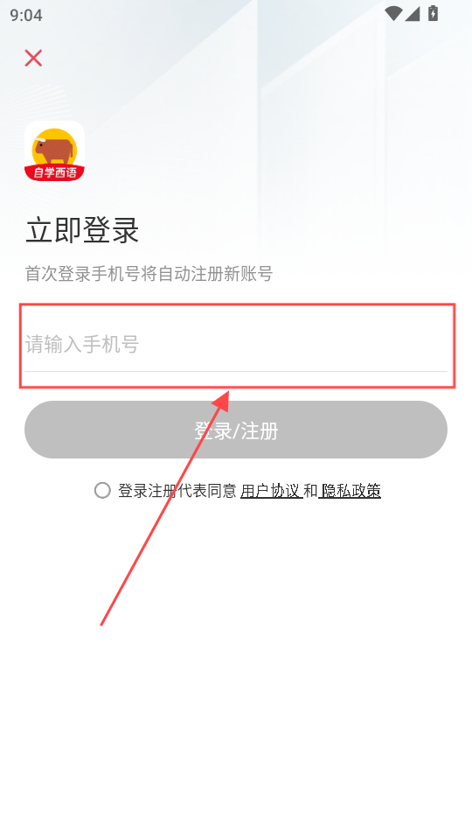Click the red 自学西语 banner on logo
472x840 pixels.
(x=54, y=172)
